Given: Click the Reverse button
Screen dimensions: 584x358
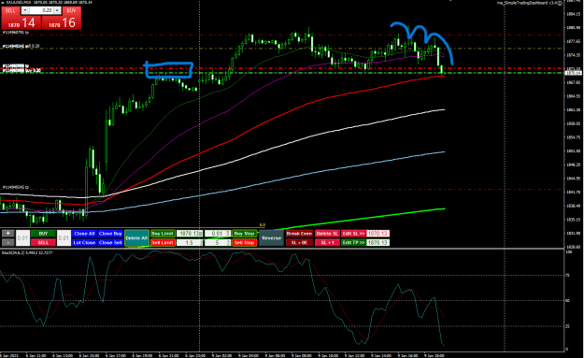Looking at the screenshot, I should coord(271,238).
